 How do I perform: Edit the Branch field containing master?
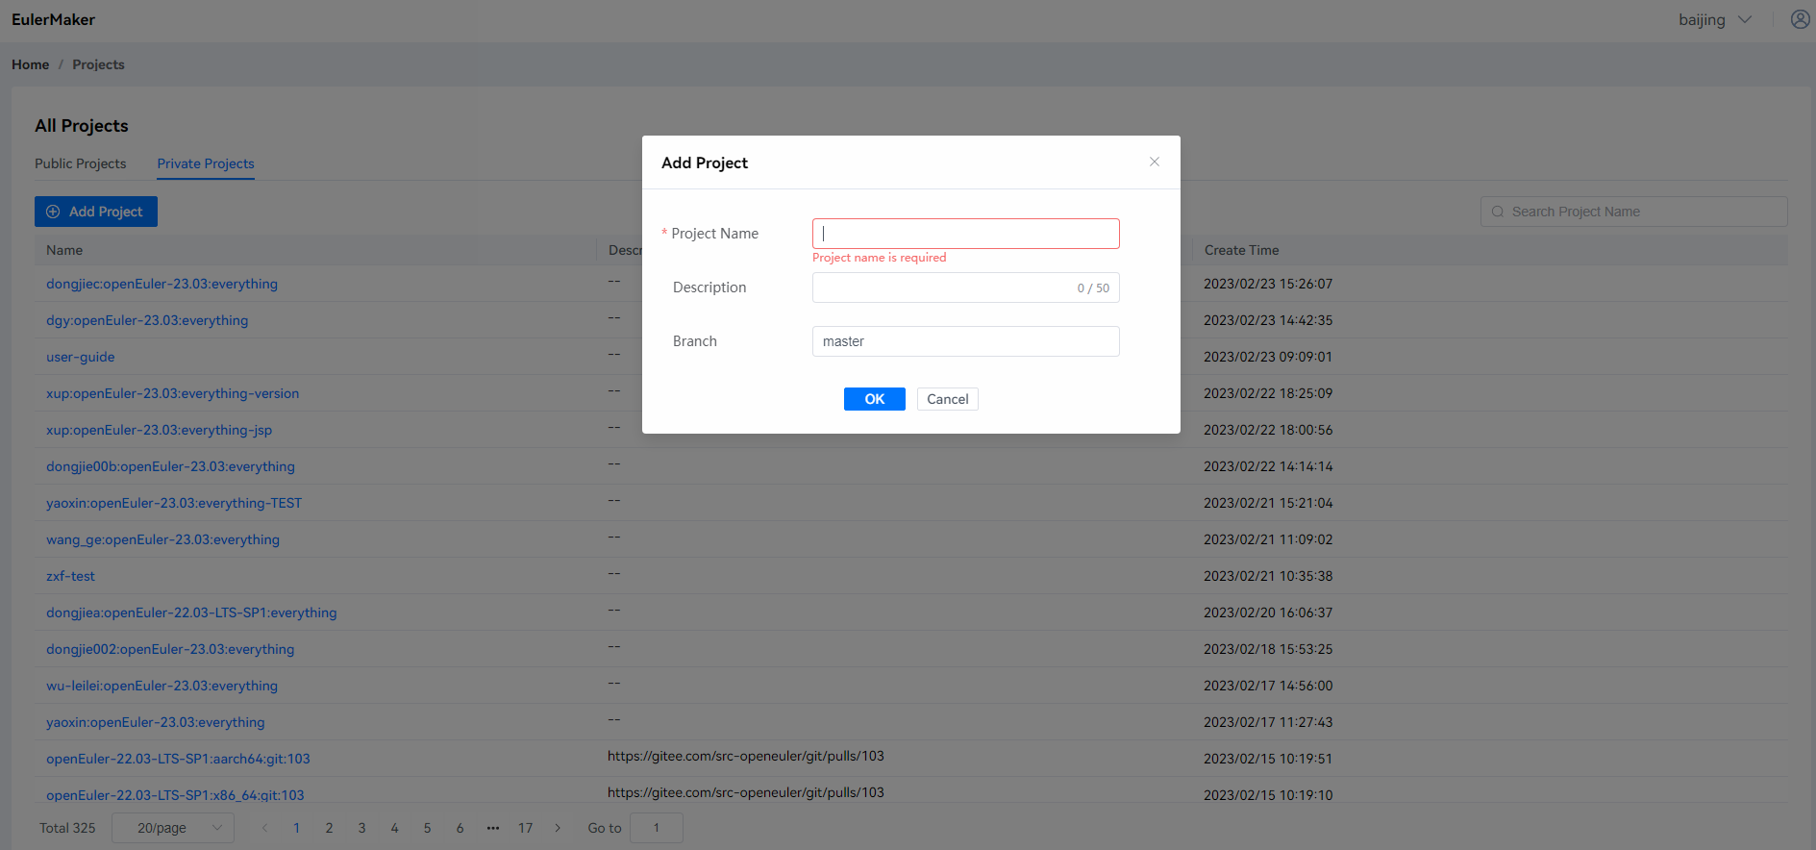pos(965,341)
